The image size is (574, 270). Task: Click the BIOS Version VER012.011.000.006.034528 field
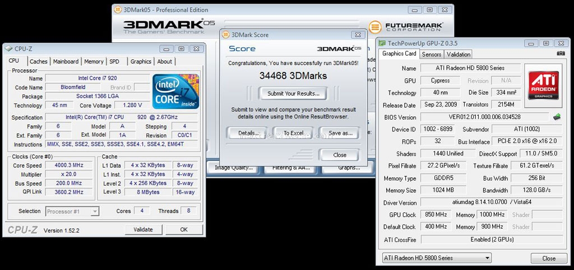click(485, 117)
